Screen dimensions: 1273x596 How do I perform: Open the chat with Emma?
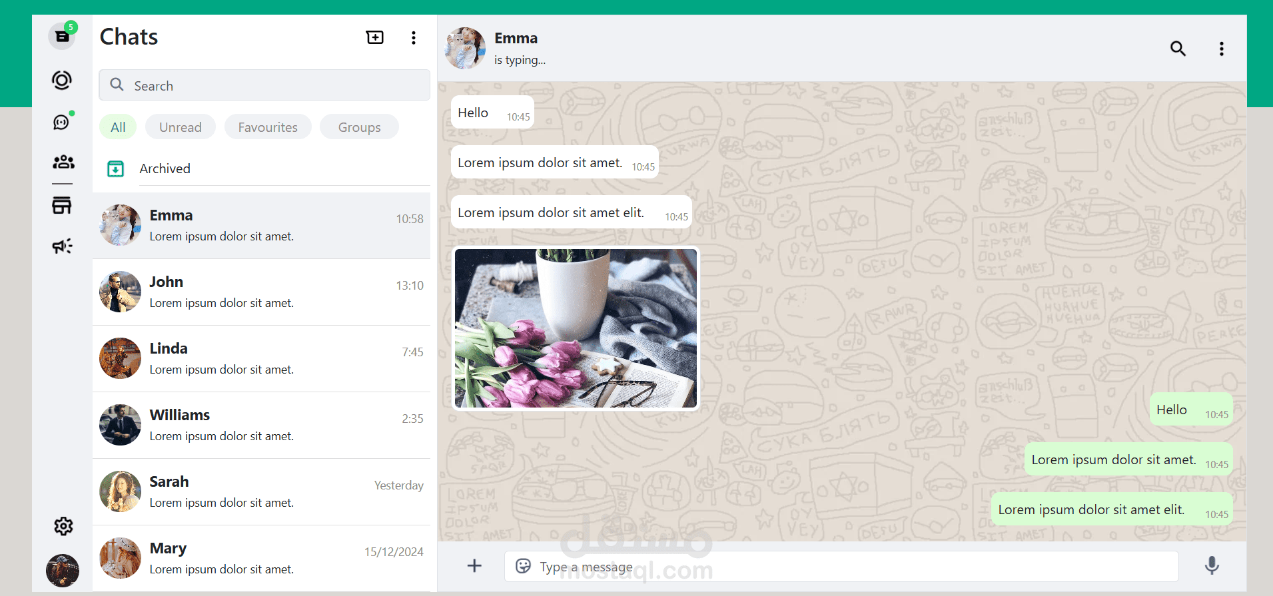click(262, 226)
